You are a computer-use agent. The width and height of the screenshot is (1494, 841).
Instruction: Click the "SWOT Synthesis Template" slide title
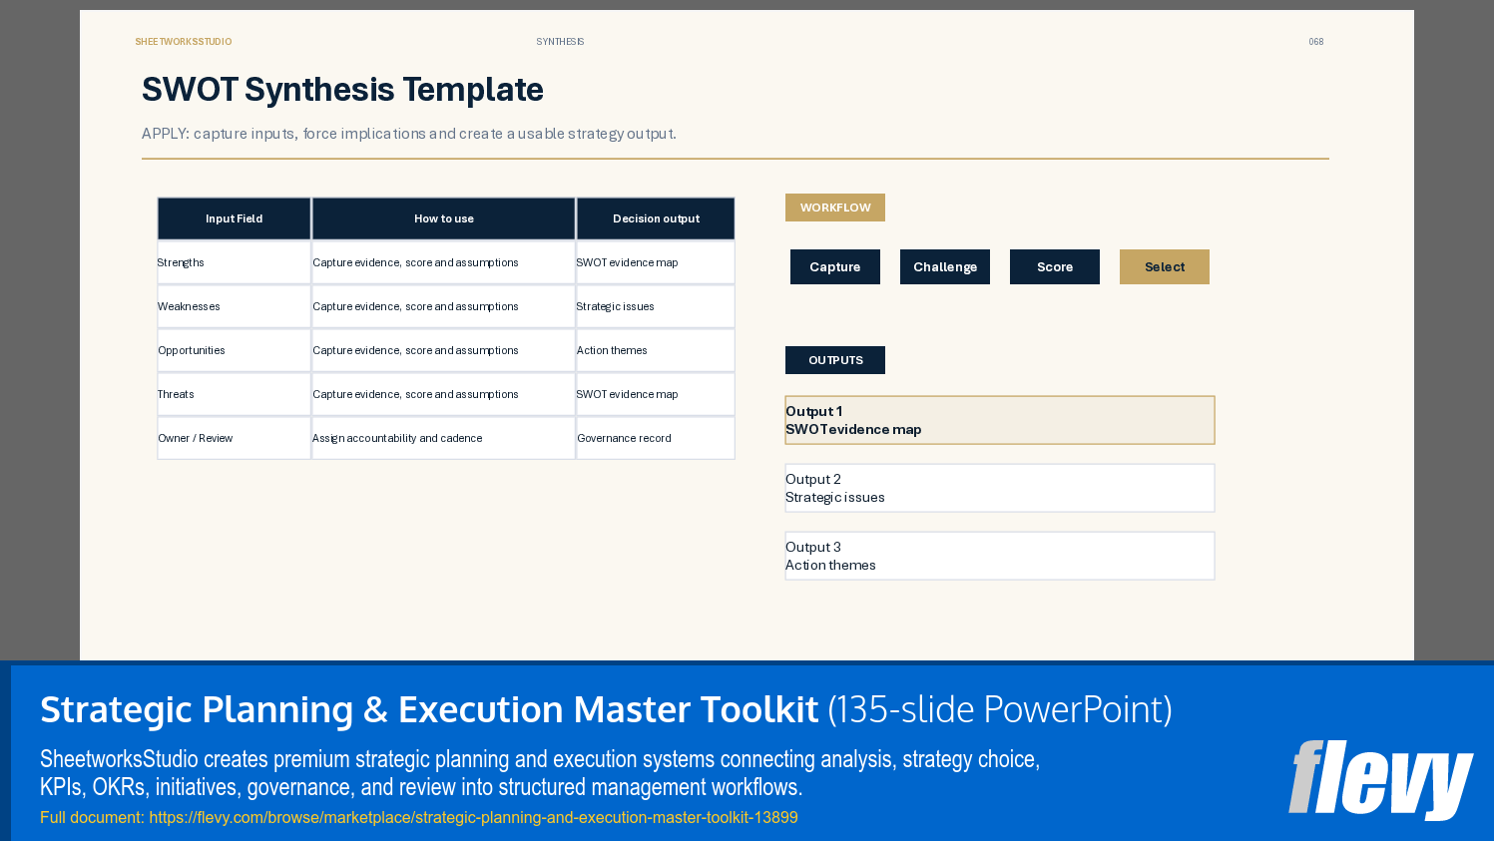342,90
